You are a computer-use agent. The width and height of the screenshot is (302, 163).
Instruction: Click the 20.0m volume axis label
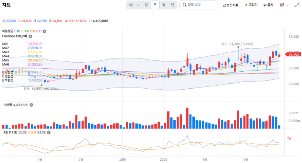point(293,113)
